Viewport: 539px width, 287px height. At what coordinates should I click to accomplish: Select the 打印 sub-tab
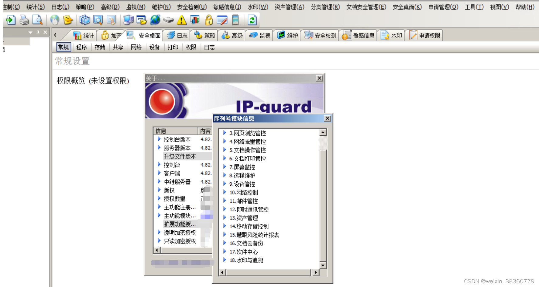coord(173,47)
